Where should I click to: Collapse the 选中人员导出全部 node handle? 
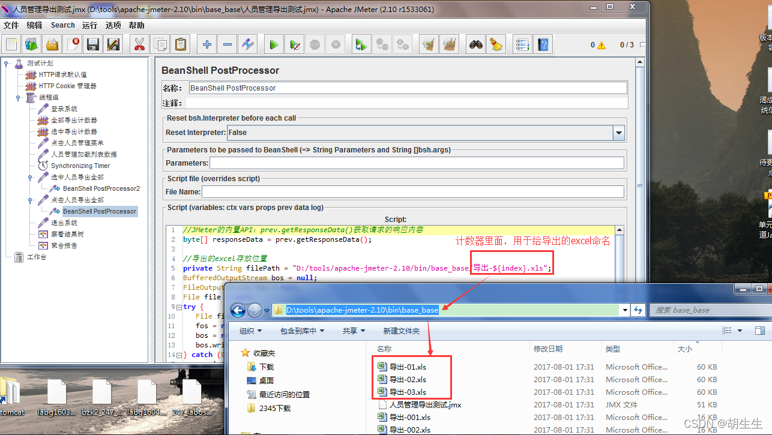coord(31,178)
